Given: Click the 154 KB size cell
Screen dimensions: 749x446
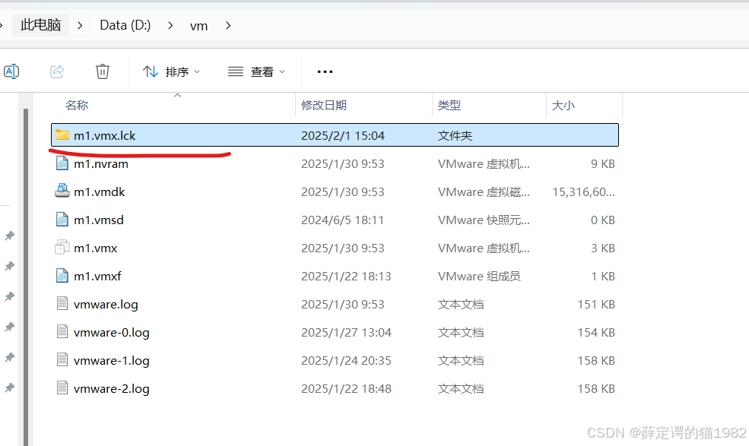Looking at the screenshot, I should [595, 332].
